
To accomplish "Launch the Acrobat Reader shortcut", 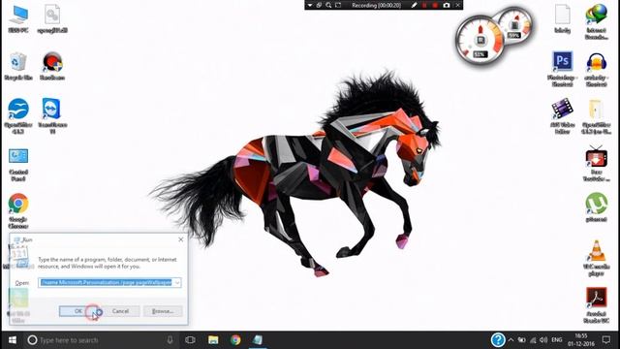I will 597,305.
